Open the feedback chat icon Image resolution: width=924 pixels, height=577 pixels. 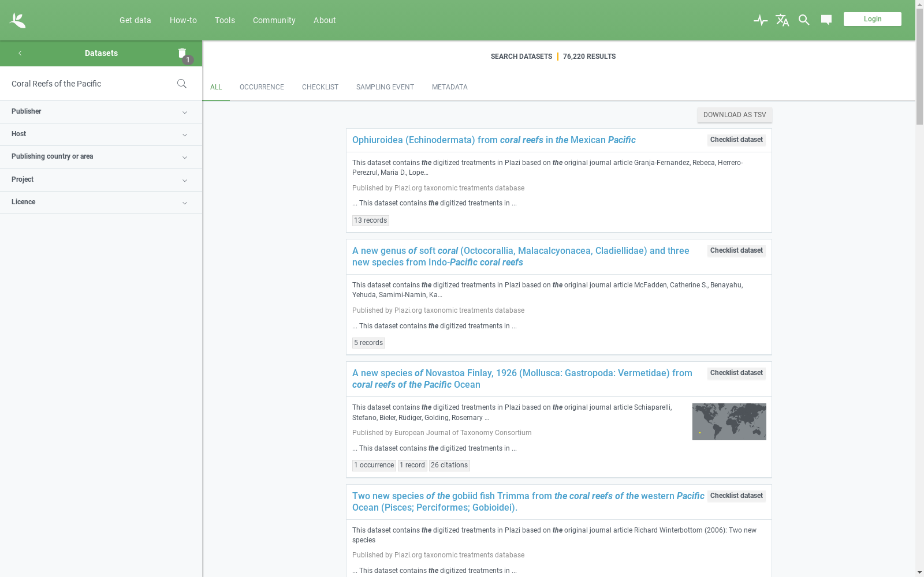tap(826, 20)
